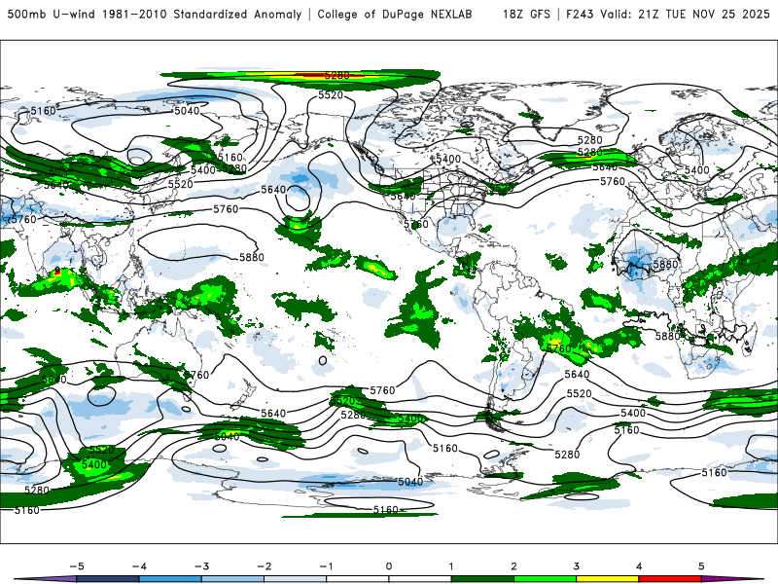
Task: Click the 5880 contour label over West Africa
Action: click(665, 264)
